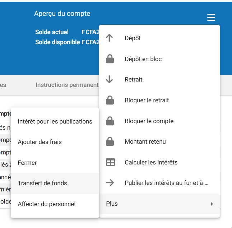Click the lock icon beside Bloquer le retrait
The width and height of the screenshot is (232, 228).
point(110,100)
